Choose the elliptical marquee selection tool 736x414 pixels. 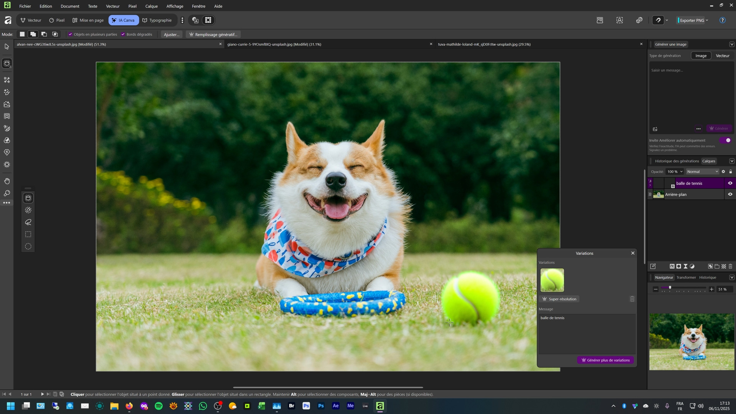28,246
